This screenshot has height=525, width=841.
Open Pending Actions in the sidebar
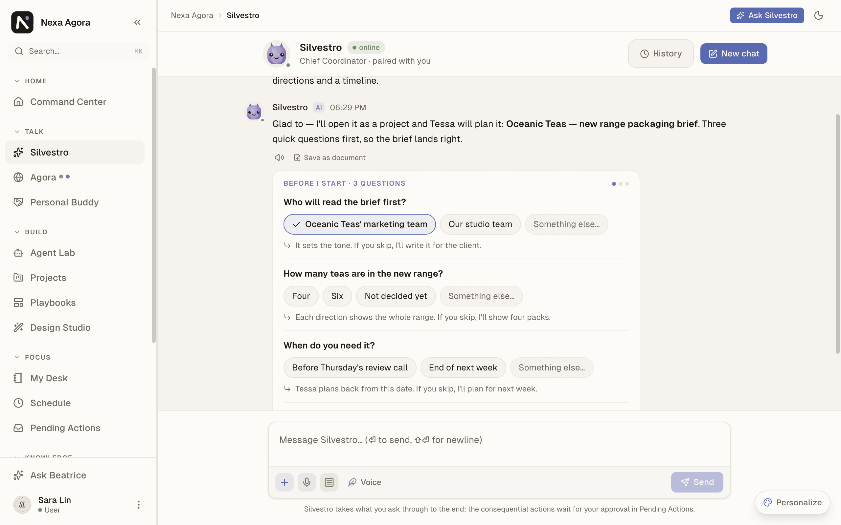click(75, 428)
